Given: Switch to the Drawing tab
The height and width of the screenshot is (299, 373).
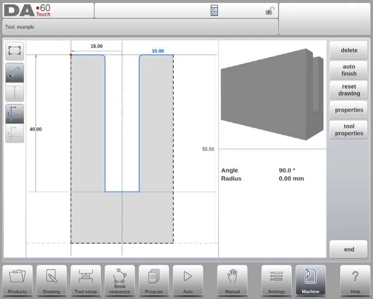Looking at the screenshot, I should point(51,281).
